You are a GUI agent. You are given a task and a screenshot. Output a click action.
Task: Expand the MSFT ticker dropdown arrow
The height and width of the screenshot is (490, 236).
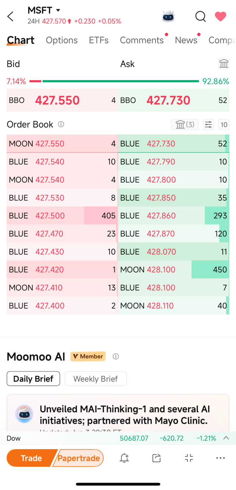tap(58, 10)
